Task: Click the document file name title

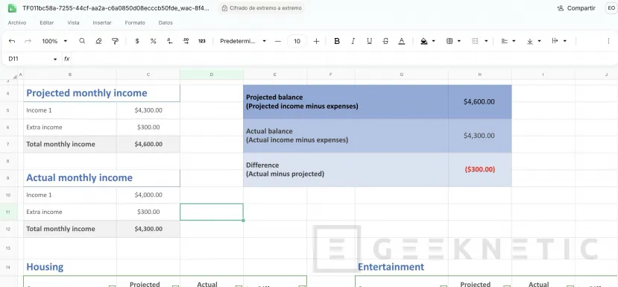Action: tap(116, 8)
